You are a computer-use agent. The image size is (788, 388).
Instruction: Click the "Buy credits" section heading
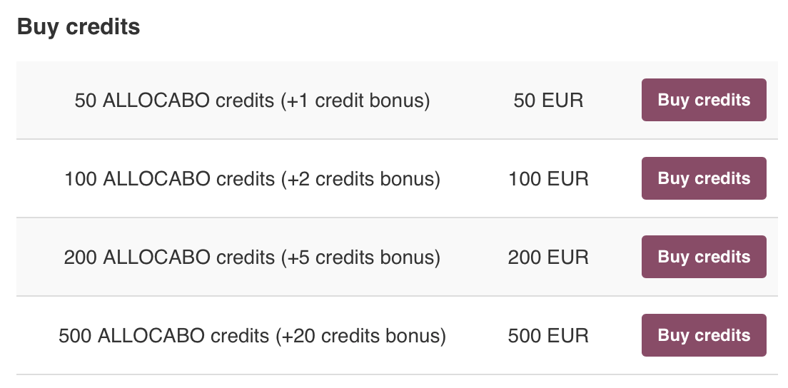tap(79, 27)
